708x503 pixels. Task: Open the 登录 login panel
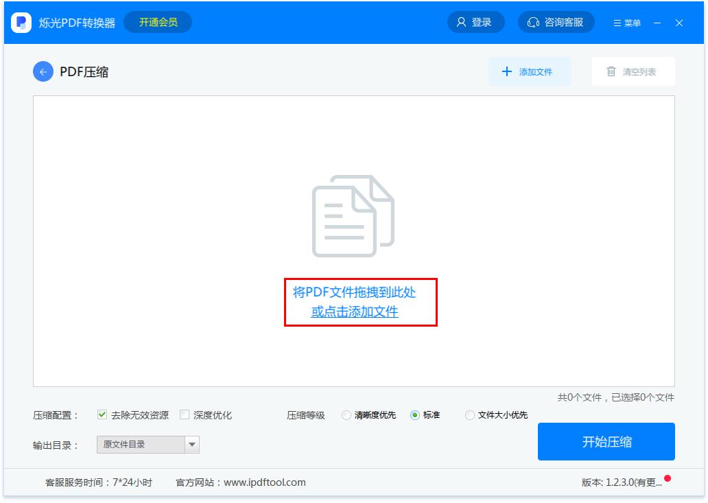[476, 21]
